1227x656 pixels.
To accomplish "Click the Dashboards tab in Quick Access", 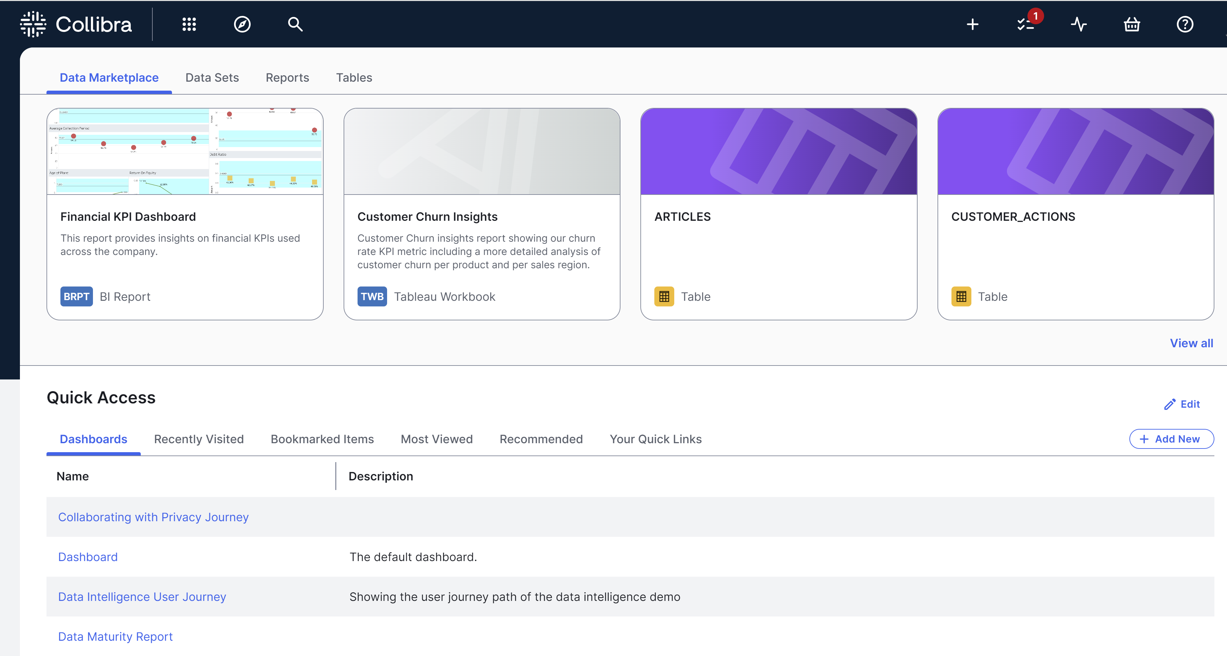I will click(x=93, y=439).
